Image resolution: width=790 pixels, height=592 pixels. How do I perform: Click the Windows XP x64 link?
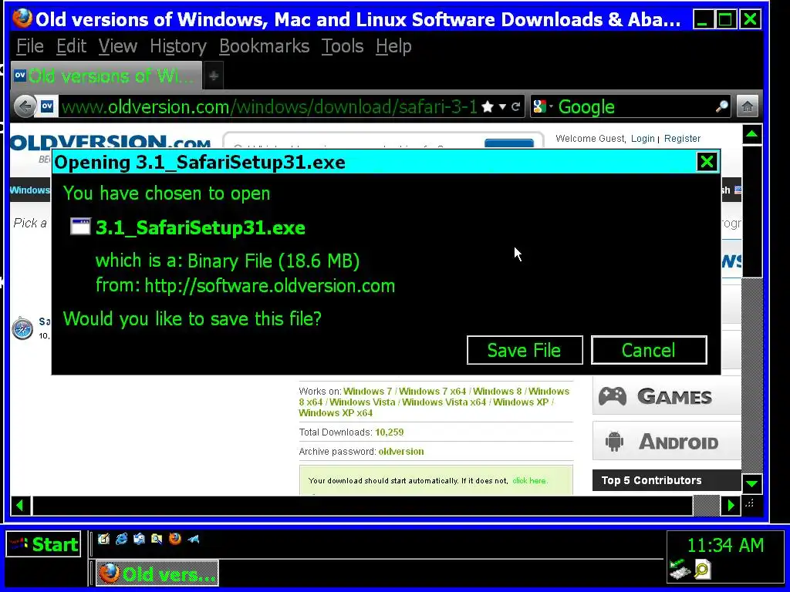(x=336, y=413)
